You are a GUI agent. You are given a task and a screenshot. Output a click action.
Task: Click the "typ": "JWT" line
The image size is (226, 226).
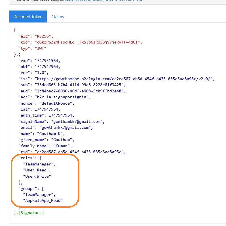(x=32, y=48)
